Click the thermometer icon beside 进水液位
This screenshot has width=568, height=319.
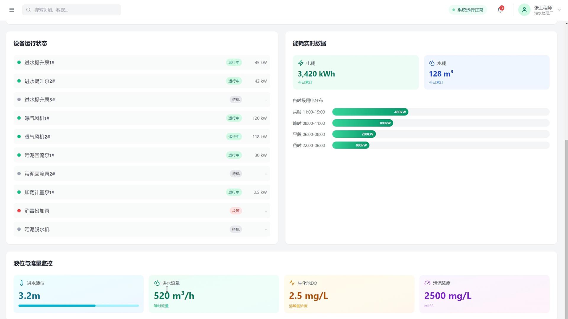(x=21, y=283)
